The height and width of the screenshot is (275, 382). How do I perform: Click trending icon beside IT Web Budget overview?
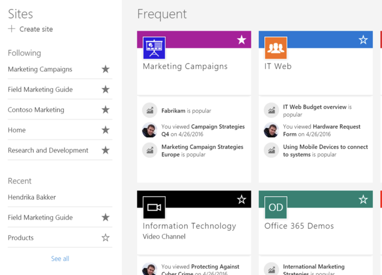point(271,110)
